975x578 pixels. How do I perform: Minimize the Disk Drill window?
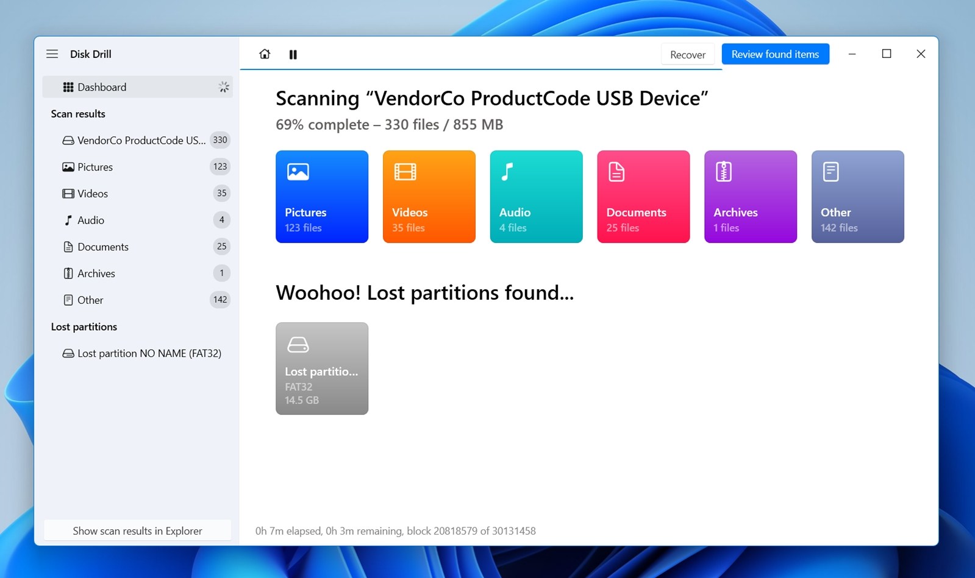pos(852,54)
